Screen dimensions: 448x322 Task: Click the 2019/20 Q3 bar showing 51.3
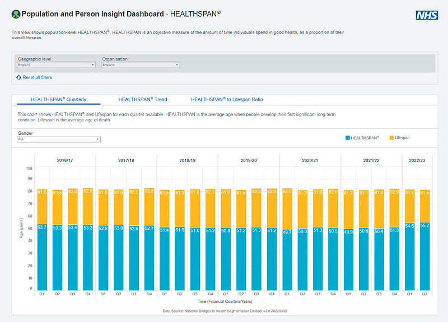(x=256, y=257)
